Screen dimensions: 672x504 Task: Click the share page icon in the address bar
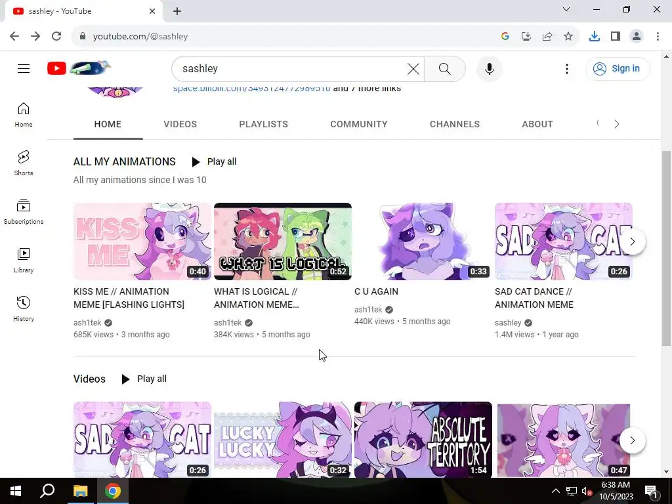point(547,37)
